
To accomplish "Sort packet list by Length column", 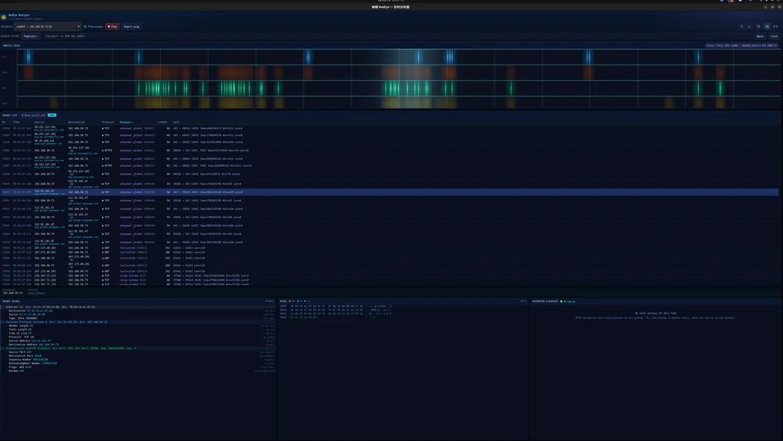I will tap(162, 122).
